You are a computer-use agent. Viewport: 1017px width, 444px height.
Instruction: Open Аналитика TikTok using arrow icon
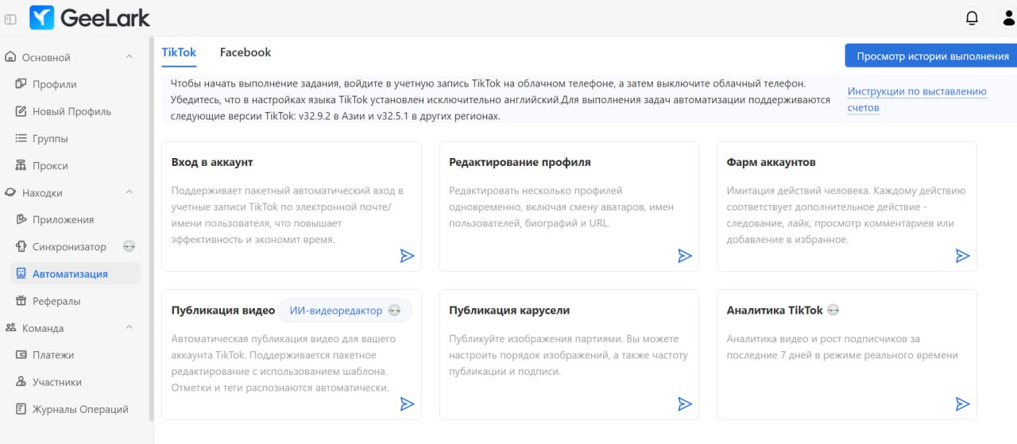(962, 404)
